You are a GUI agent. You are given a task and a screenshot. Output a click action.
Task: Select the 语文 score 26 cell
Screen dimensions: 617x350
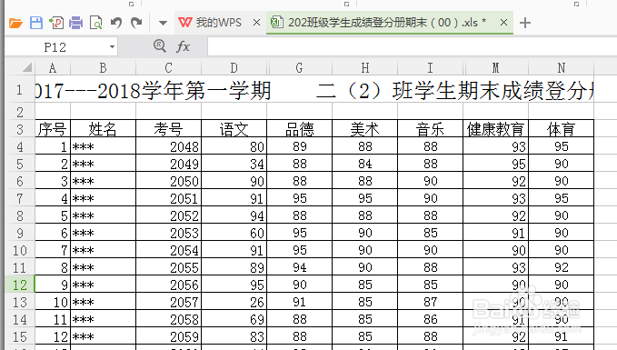(234, 302)
